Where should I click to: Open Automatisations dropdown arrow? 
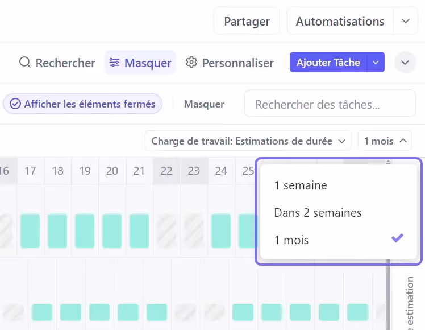[405, 21]
